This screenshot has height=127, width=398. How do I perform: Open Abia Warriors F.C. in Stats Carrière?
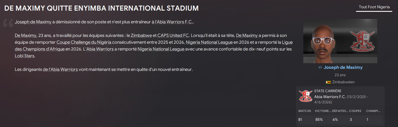(330, 97)
